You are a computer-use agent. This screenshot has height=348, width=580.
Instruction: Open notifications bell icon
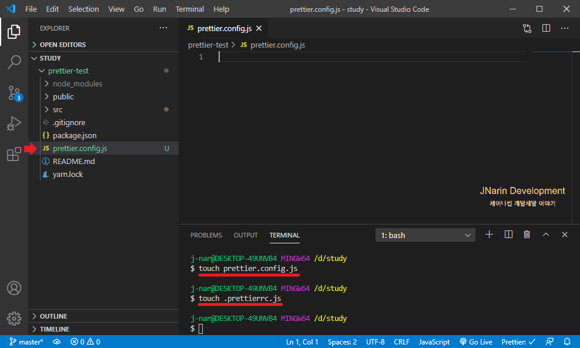tap(567, 342)
